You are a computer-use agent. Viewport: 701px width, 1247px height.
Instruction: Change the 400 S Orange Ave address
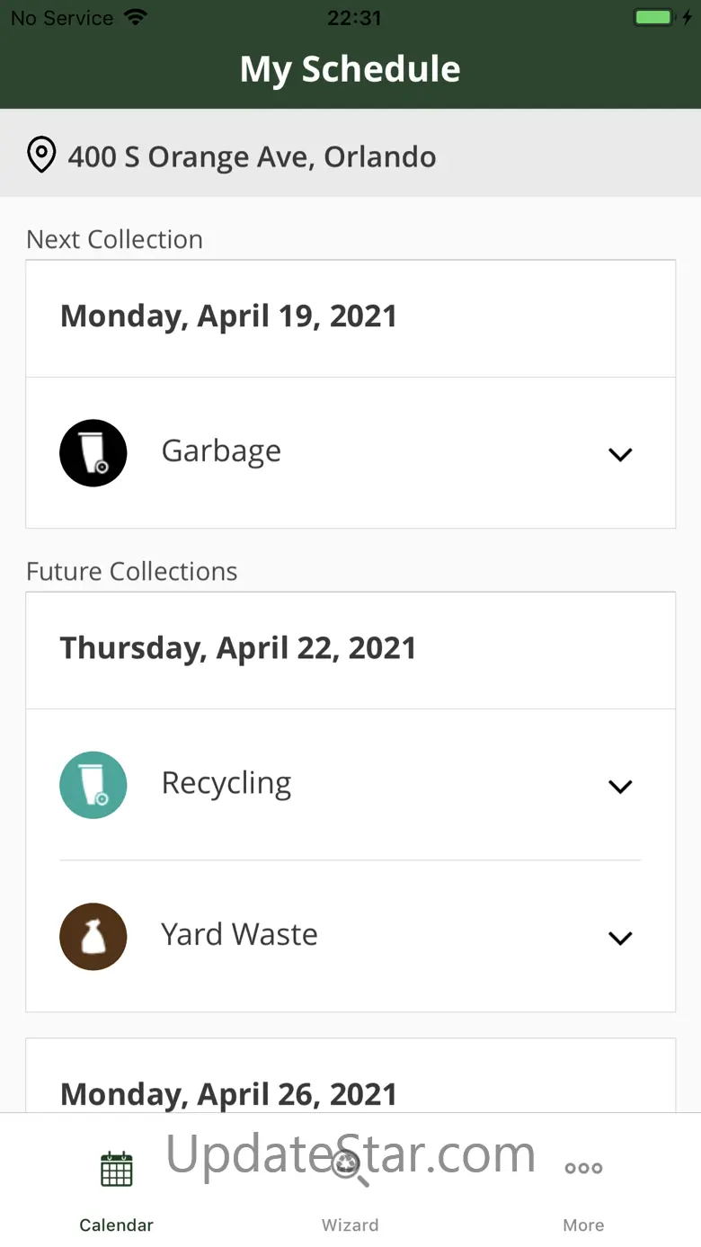tap(252, 156)
